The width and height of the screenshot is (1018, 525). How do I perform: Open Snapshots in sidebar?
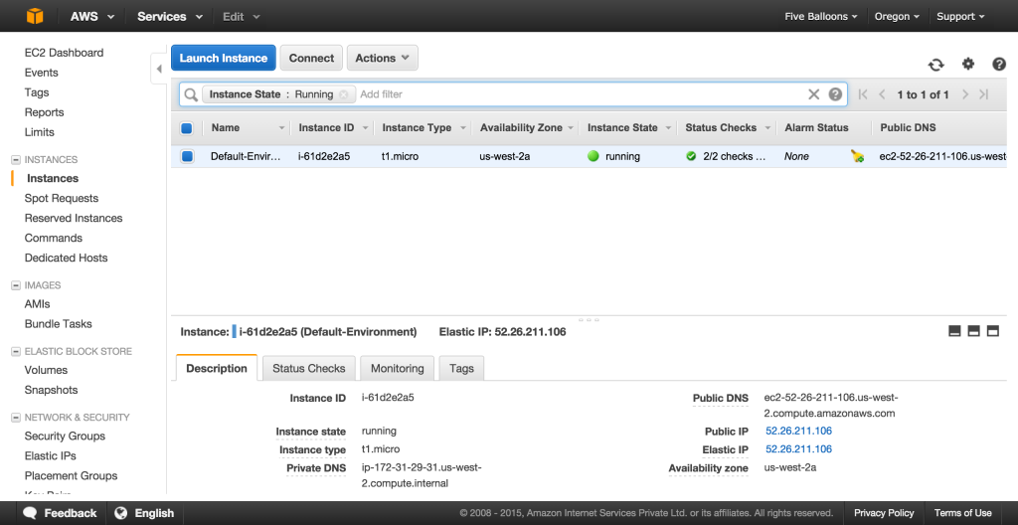pyautogui.click(x=52, y=390)
